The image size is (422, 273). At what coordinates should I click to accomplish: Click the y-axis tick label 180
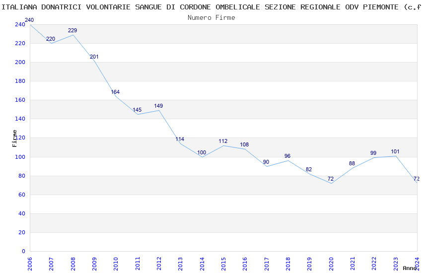click(x=20, y=81)
